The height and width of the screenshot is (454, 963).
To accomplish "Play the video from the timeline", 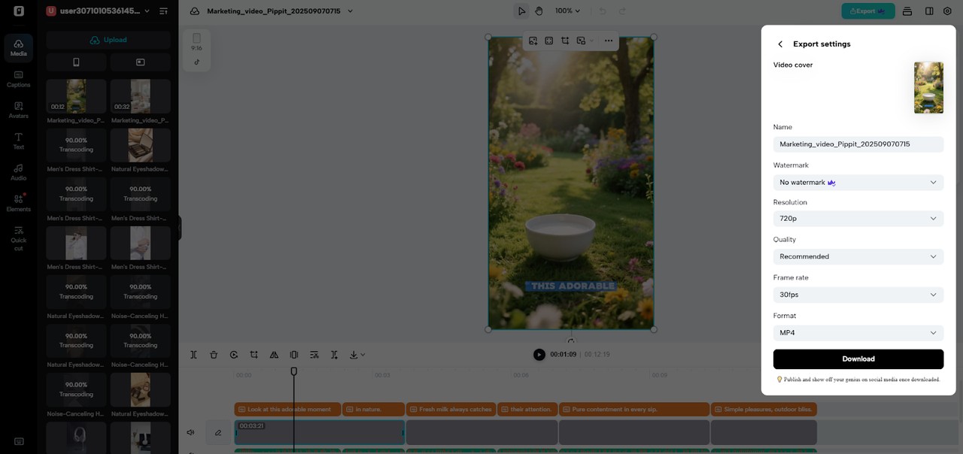I will click(x=539, y=355).
